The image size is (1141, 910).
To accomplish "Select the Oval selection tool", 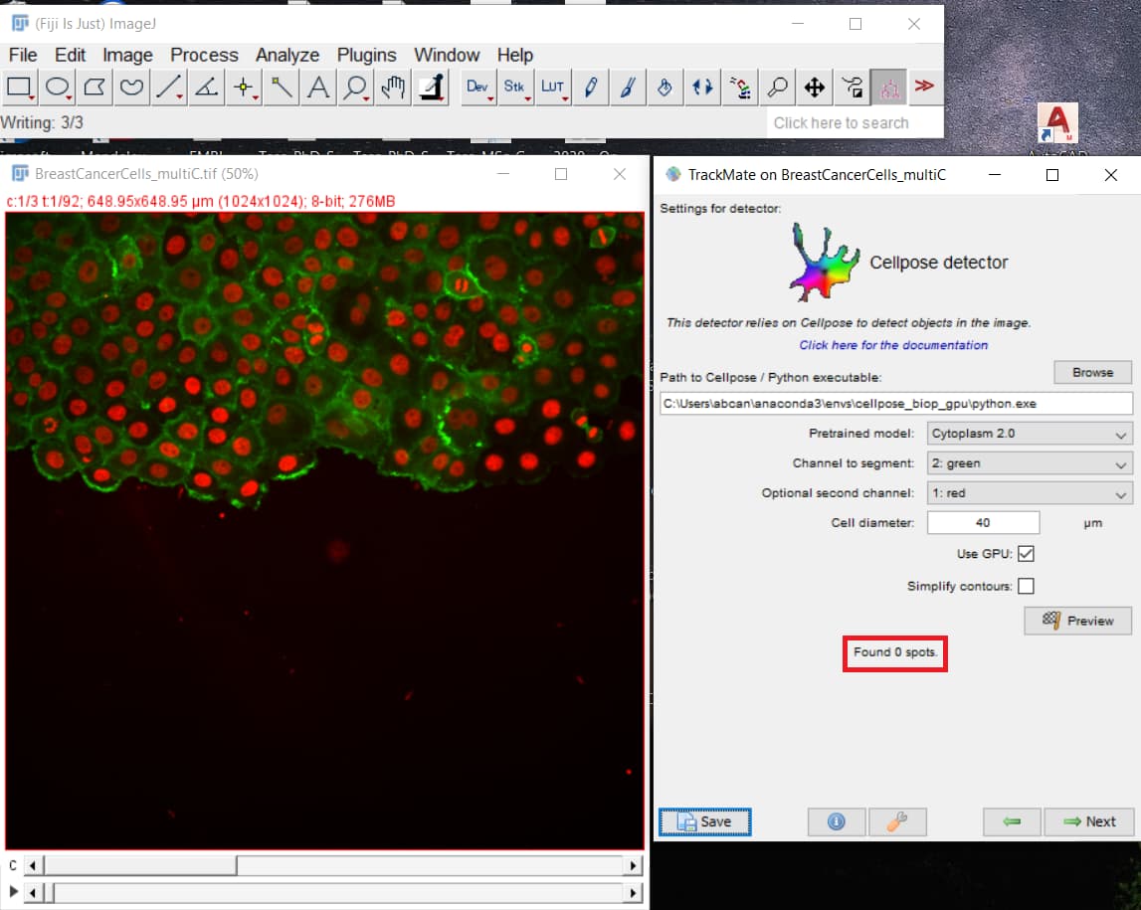I will [x=57, y=88].
